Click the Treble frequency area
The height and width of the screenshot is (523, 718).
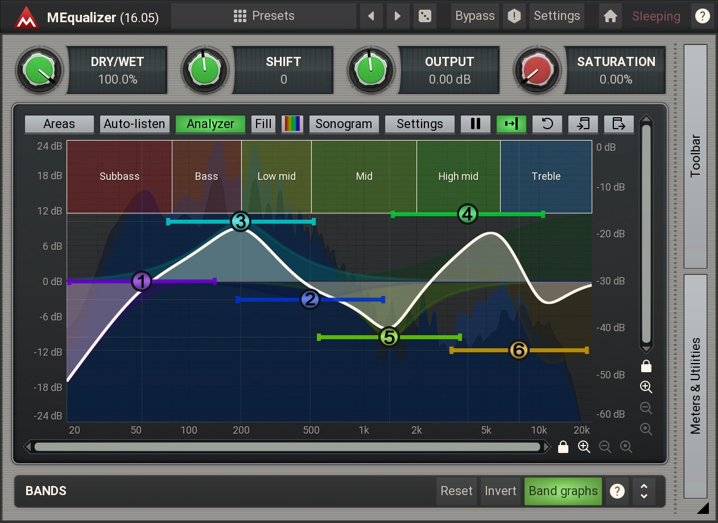(x=546, y=176)
